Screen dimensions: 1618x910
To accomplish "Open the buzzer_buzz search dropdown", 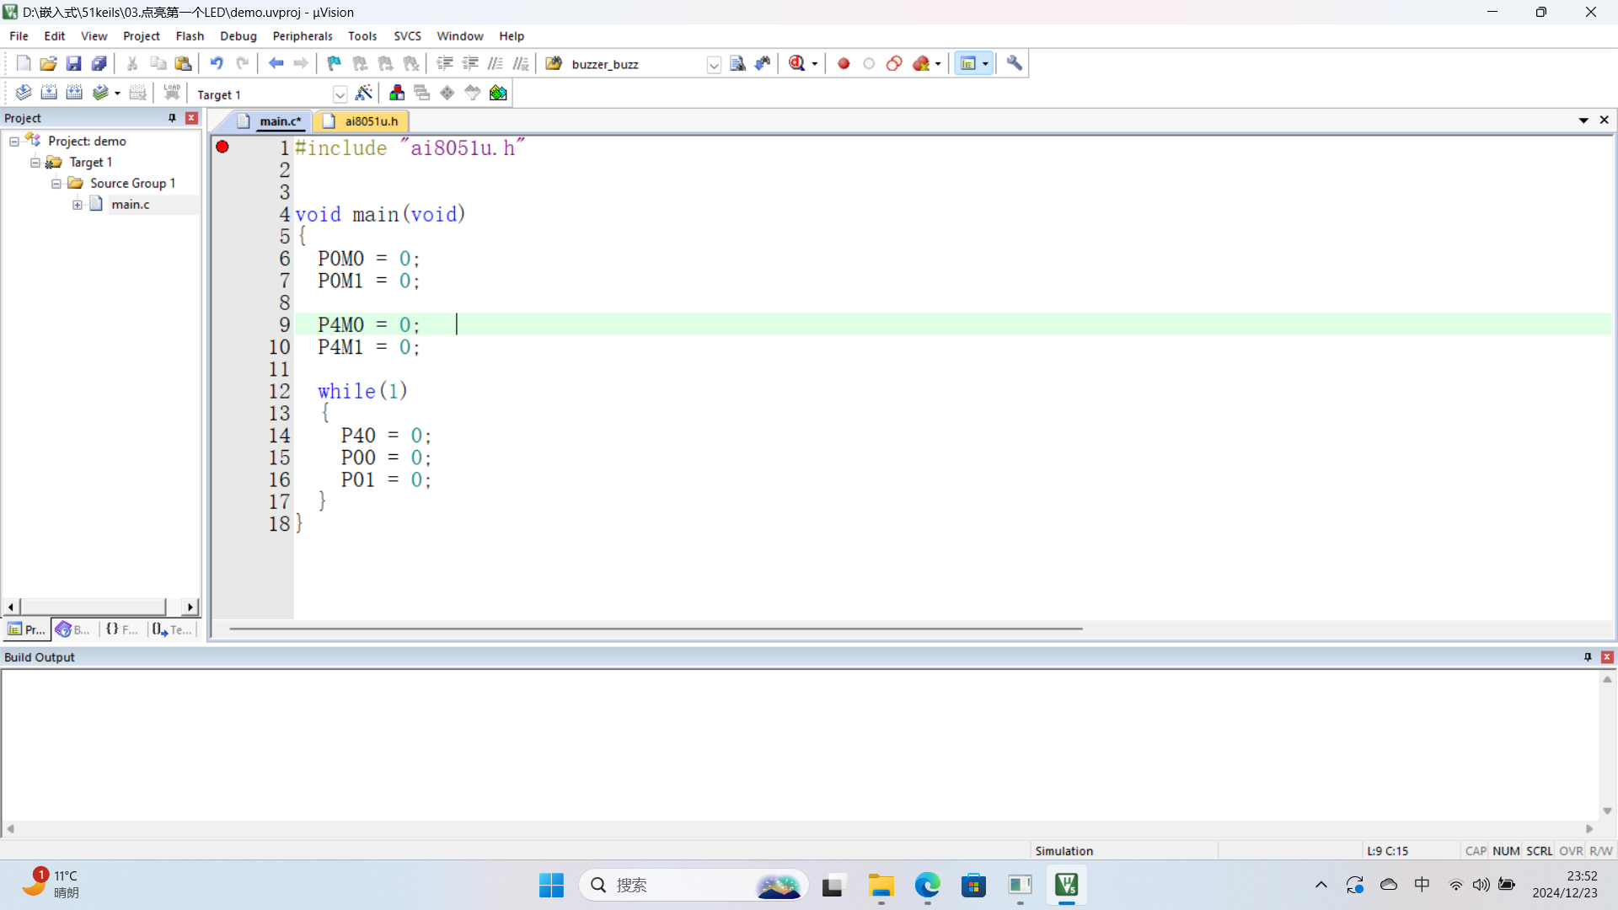I will 714,64.
